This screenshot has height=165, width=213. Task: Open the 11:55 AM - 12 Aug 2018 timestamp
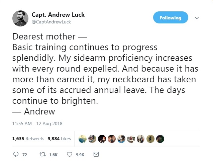tap(37, 123)
